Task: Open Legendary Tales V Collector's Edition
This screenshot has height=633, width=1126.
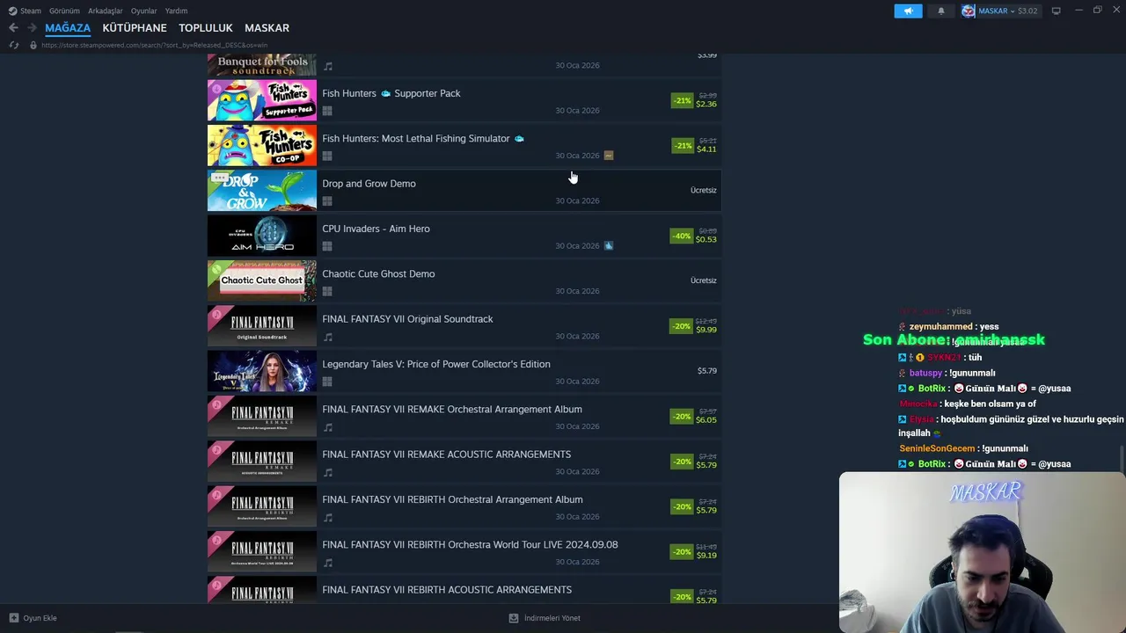Action: click(436, 364)
